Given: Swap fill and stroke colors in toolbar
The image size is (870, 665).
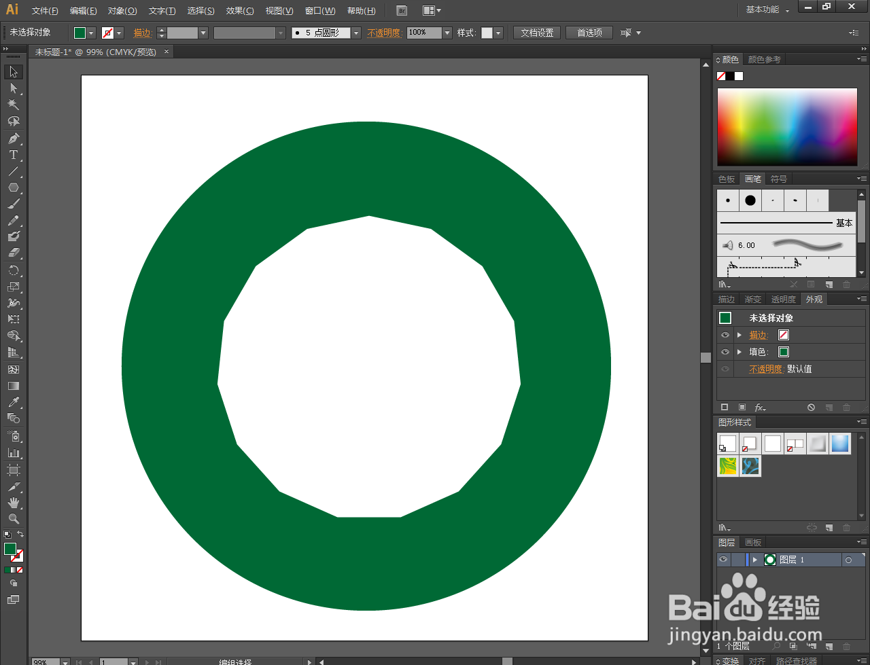Looking at the screenshot, I should [x=20, y=535].
